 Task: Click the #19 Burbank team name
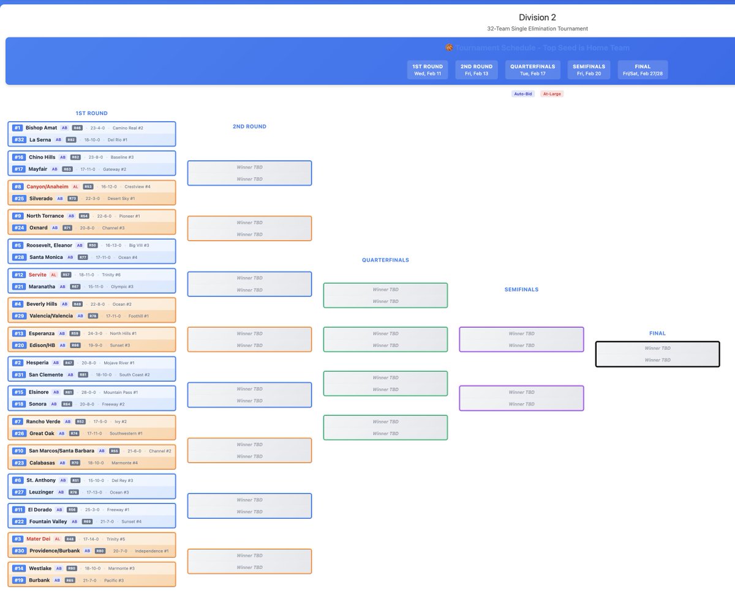(40, 580)
